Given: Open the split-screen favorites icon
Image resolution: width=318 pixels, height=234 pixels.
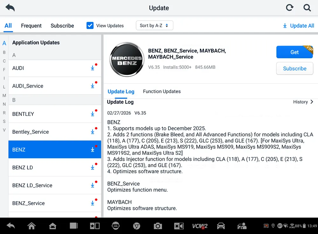Looking at the screenshot, I should coord(95,226).
